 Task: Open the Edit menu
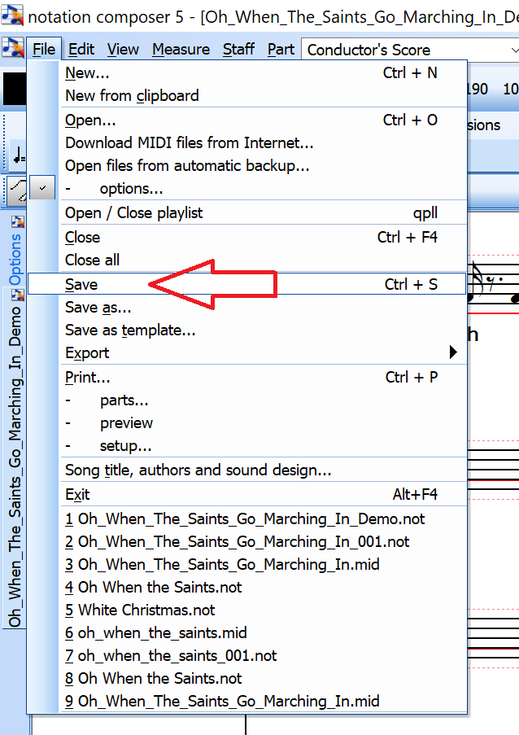pyautogui.click(x=81, y=50)
